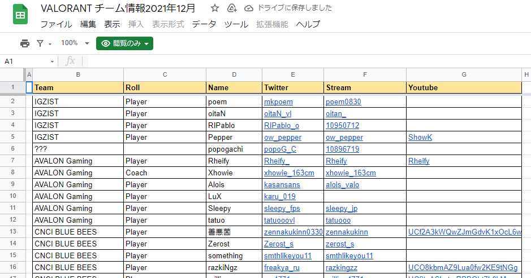Select the cell containing LuX
Image resolution: width=531 pixels, height=278 pixels.
[x=234, y=196]
